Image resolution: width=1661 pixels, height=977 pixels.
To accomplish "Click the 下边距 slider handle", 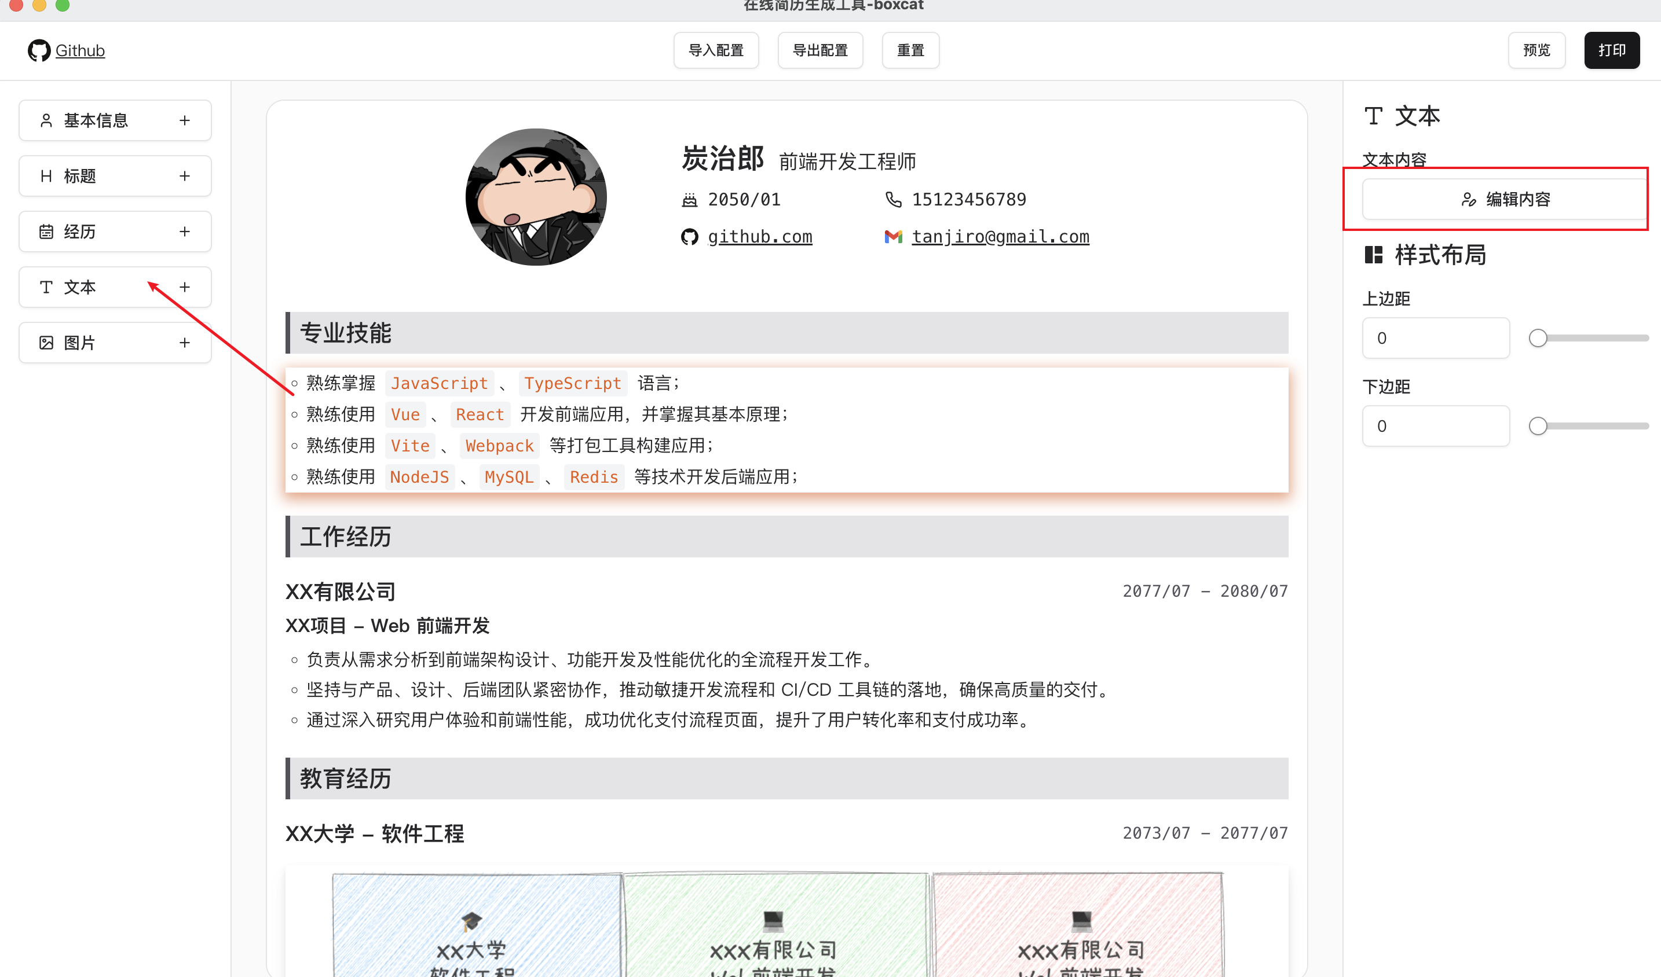I will pyautogui.click(x=1538, y=425).
